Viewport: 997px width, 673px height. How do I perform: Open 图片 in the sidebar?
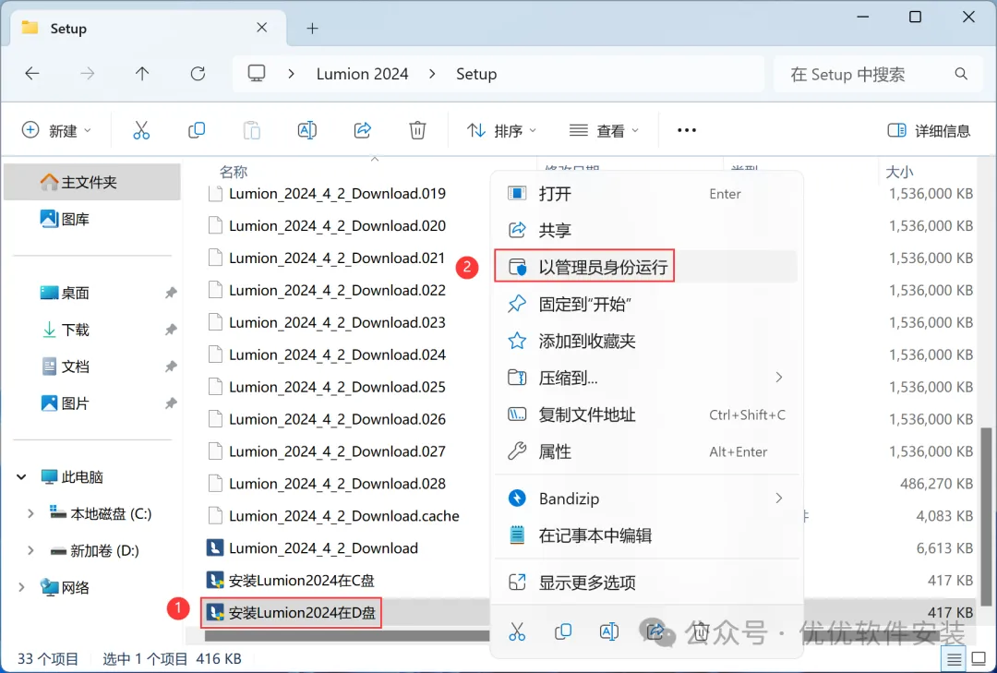click(92, 403)
